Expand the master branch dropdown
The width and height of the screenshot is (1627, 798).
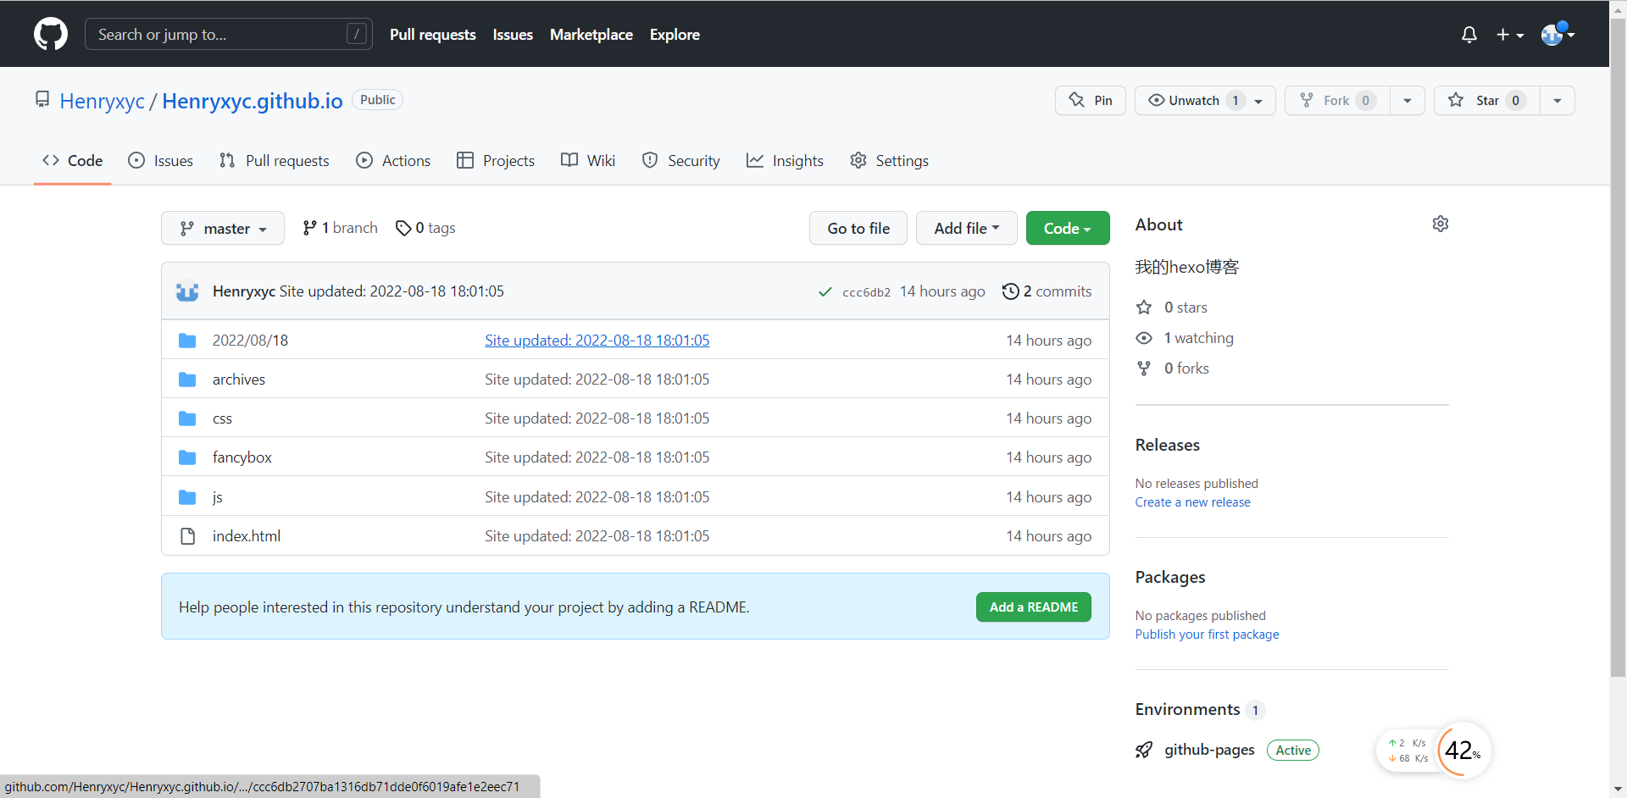(x=223, y=229)
